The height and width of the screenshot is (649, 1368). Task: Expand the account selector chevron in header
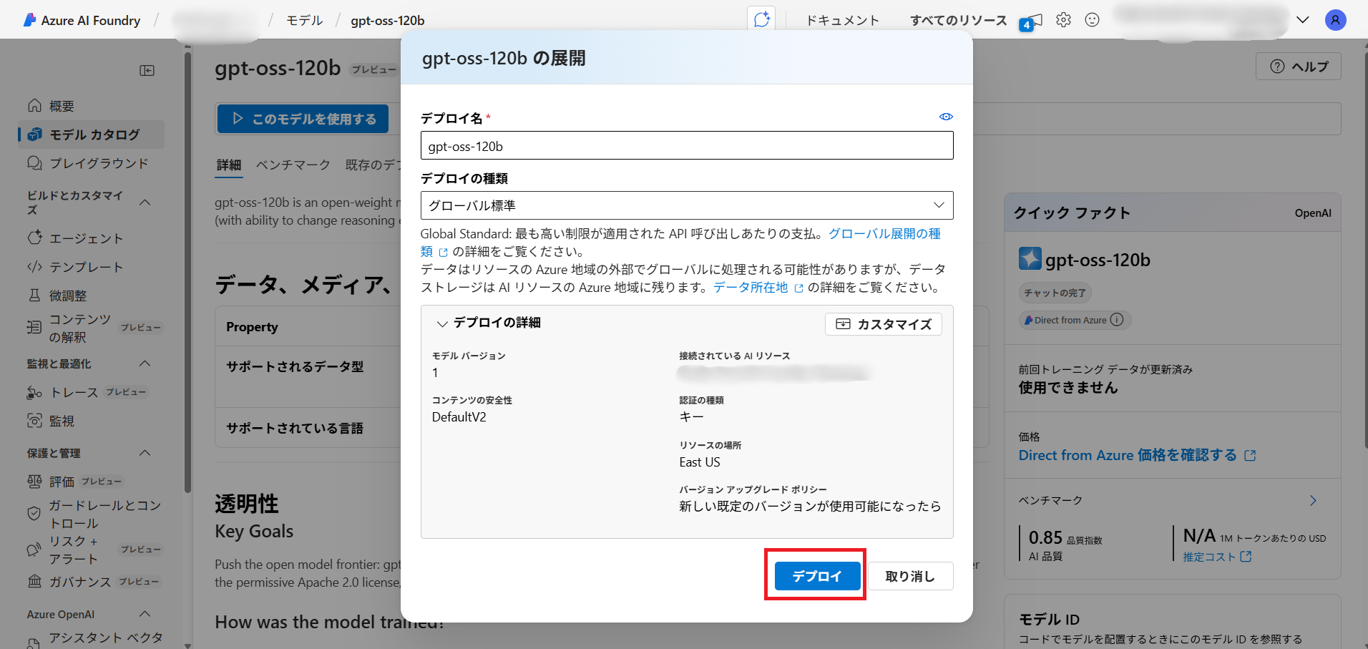click(1302, 20)
